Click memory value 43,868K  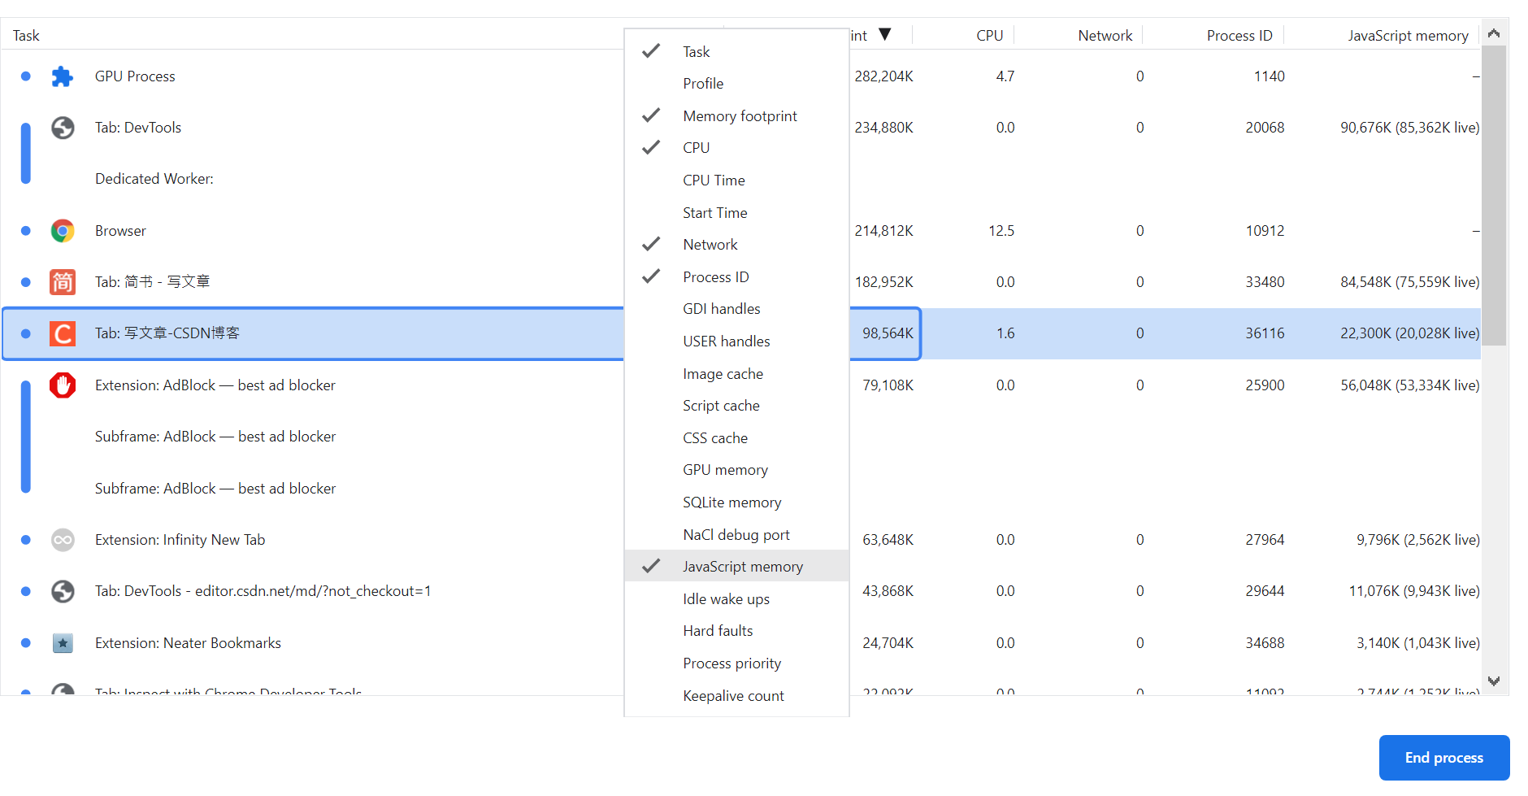pyautogui.click(x=888, y=591)
